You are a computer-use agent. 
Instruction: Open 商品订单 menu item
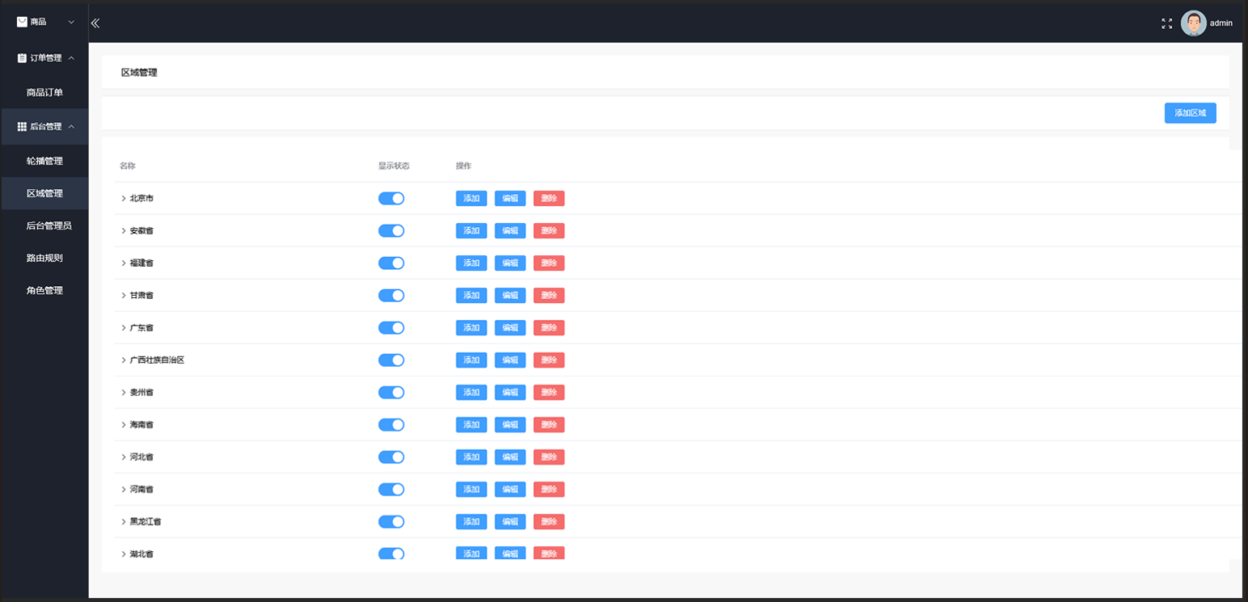[x=44, y=93]
